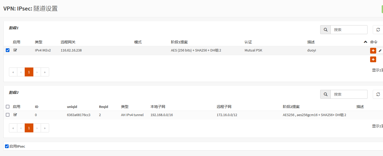
Task: Refresh the Phase 2 tunnel list
Action: click(x=378, y=94)
